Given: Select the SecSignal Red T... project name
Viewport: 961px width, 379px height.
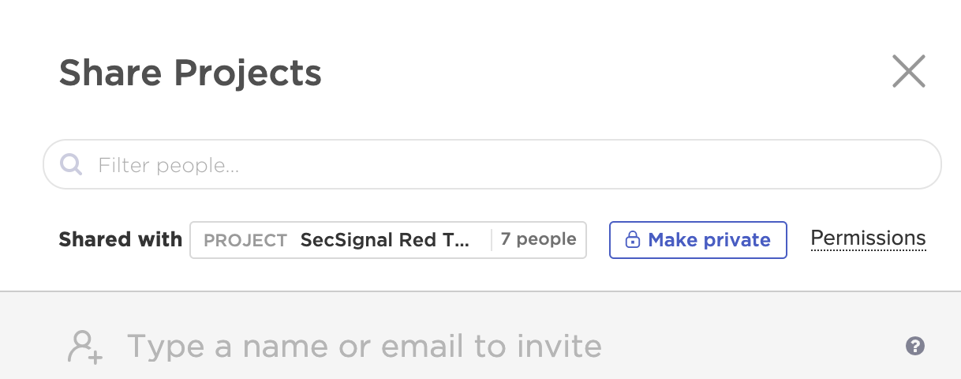Looking at the screenshot, I should (x=385, y=240).
